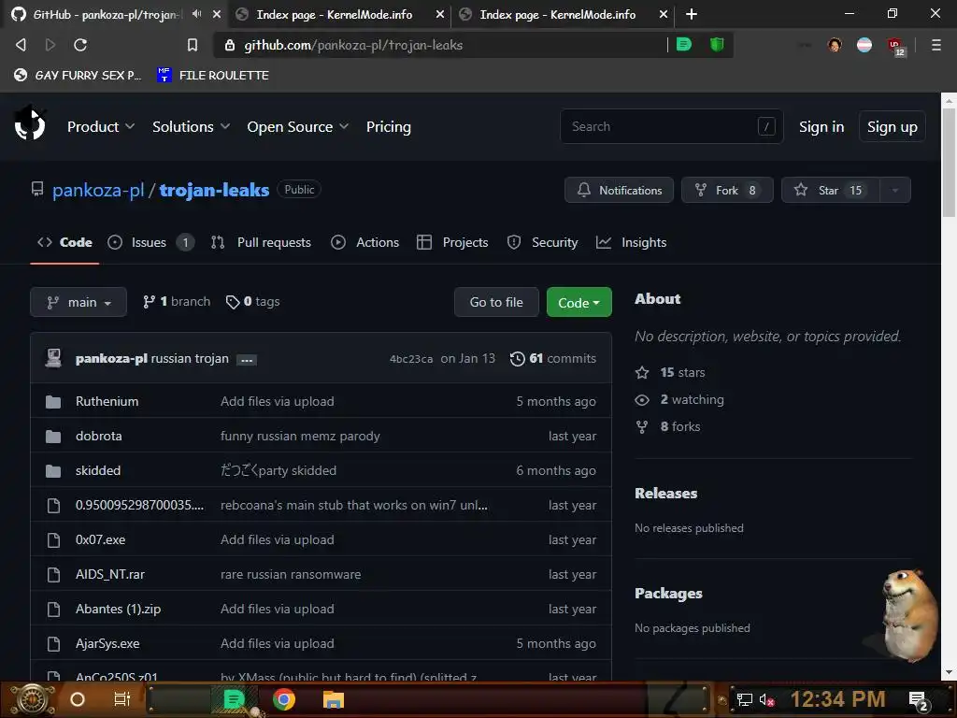This screenshot has width=957, height=718.
Task: Click the pankoza-pl avatar in commit row
Action: click(x=53, y=358)
